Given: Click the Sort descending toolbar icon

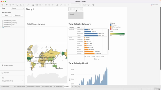Looking at the screenshot, I should tap(53, 5).
